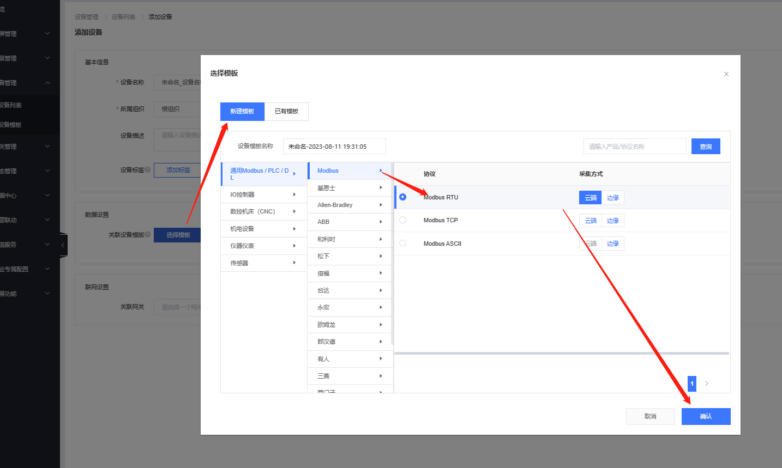Screen dimensions: 782x468
Task: Expand 数控机床 (CNC) category
Action: pos(263,211)
